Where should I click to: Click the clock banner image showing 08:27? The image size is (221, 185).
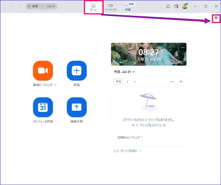(x=149, y=54)
